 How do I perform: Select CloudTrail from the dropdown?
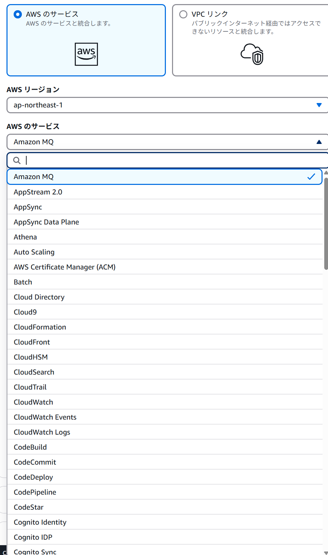click(x=165, y=387)
